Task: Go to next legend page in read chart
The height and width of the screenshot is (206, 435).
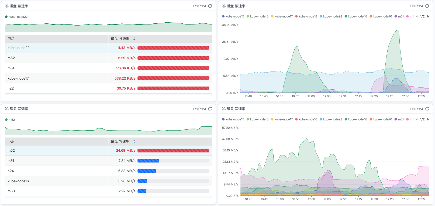Action: pyautogui.click(x=428, y=16)
